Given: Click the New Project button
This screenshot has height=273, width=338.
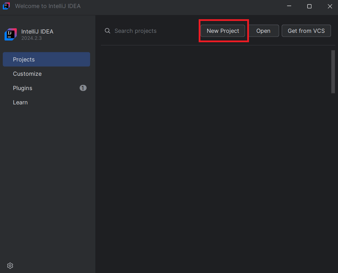Looking at the screenshot, I should pos(223,31).
